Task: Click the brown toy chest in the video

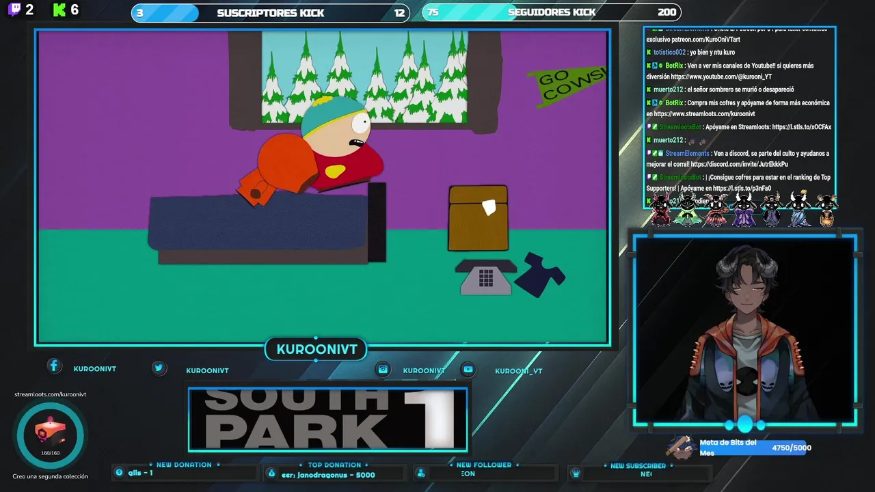Action: [479, 219]
